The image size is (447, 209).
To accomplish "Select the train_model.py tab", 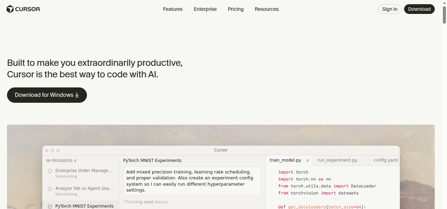I will point(285,160).
